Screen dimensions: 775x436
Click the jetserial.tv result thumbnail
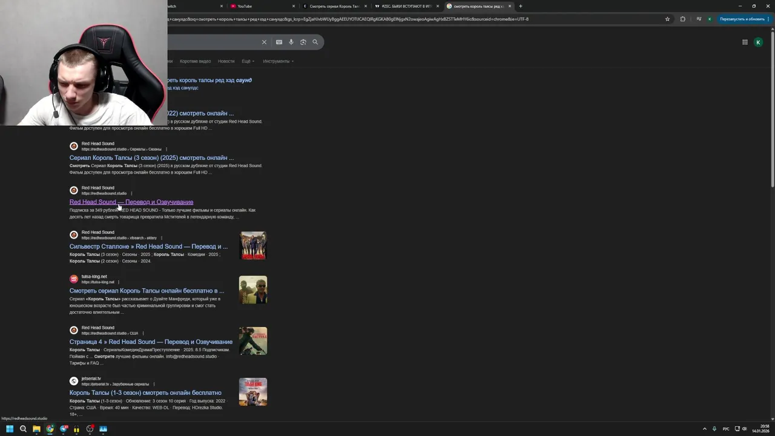[x=253, y=392]
